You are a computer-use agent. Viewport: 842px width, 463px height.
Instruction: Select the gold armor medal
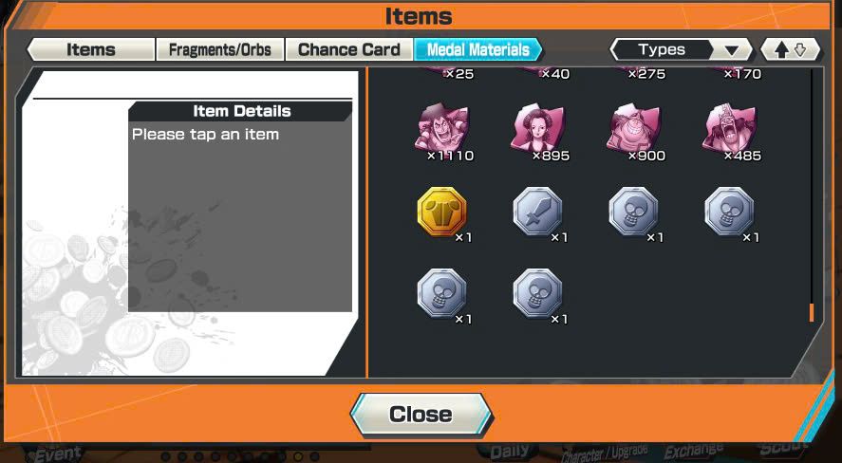(x=441, y=212)
